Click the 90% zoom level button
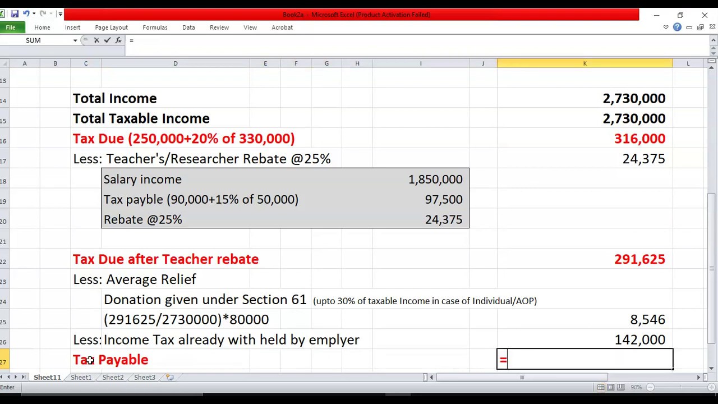The height and width of the screenshot is (404, 718). (x=636, y=387)
